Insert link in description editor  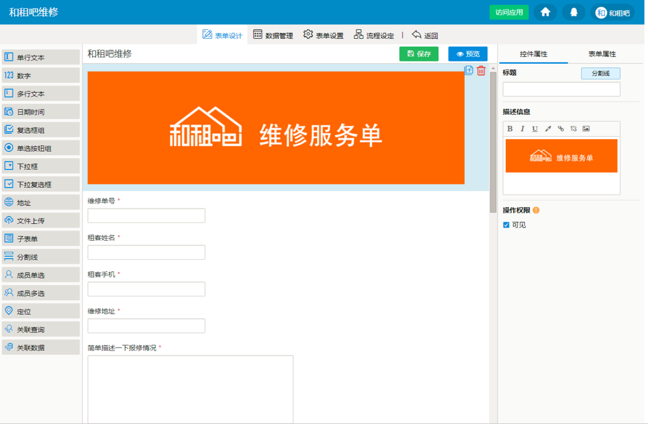[x=561, y=129]
